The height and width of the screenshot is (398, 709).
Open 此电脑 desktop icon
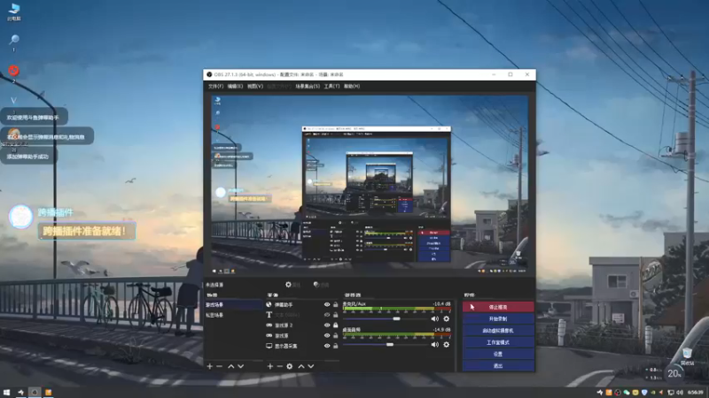pyautogui.click(x=14, y=11)
